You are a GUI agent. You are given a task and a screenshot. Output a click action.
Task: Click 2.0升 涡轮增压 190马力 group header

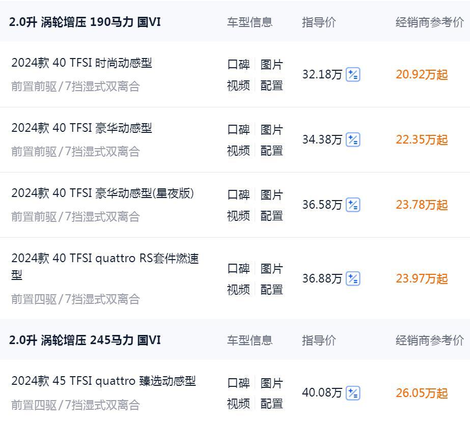pos(85,22)
